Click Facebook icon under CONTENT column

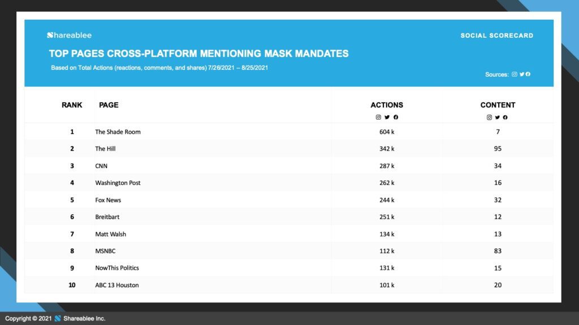(505, 117)
